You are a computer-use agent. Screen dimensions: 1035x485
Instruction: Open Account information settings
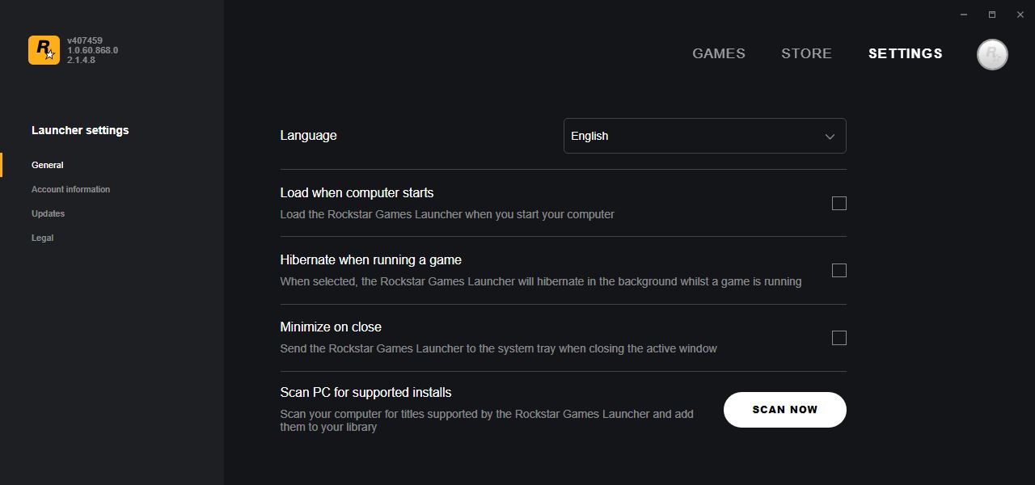point(71,189)
